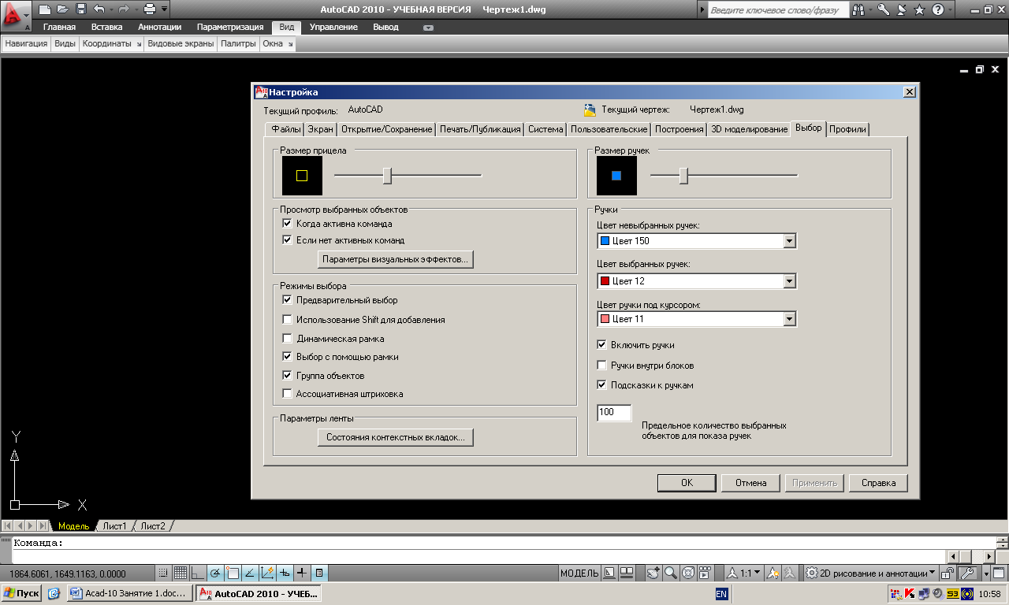Click the New file icon

(45, 9)
